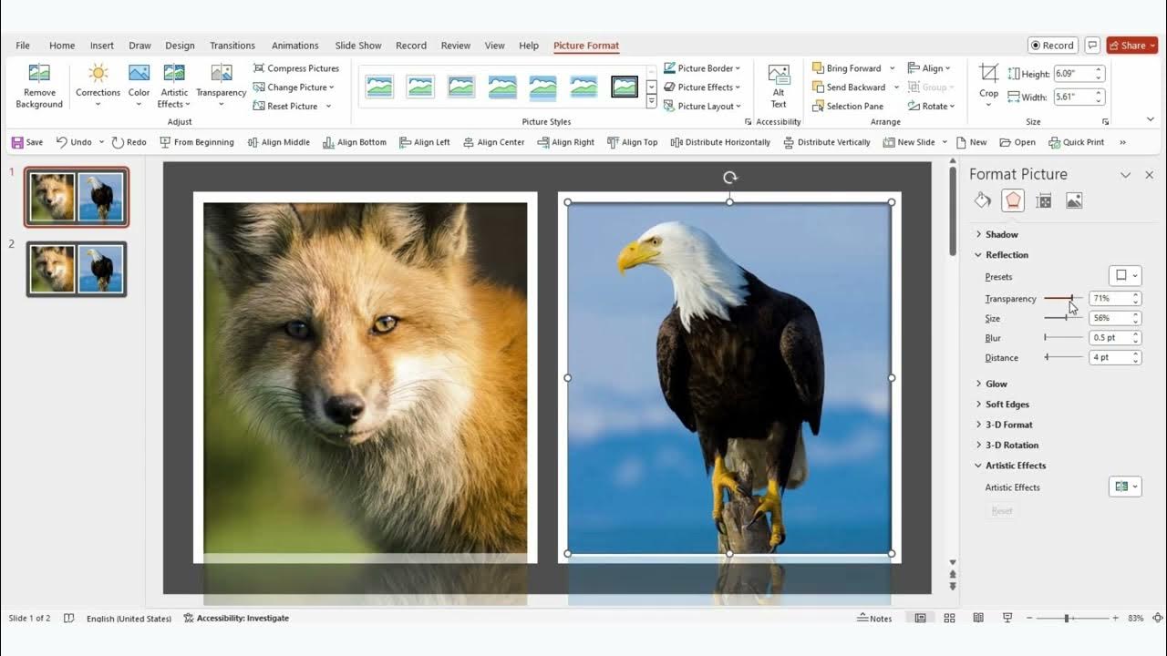Open Artistic Effects in the ribbon
This screenshot has width=1167, height=656.
174,87
